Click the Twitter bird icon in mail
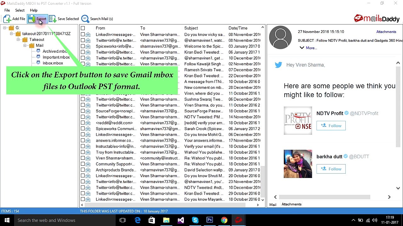 [278, 65]
